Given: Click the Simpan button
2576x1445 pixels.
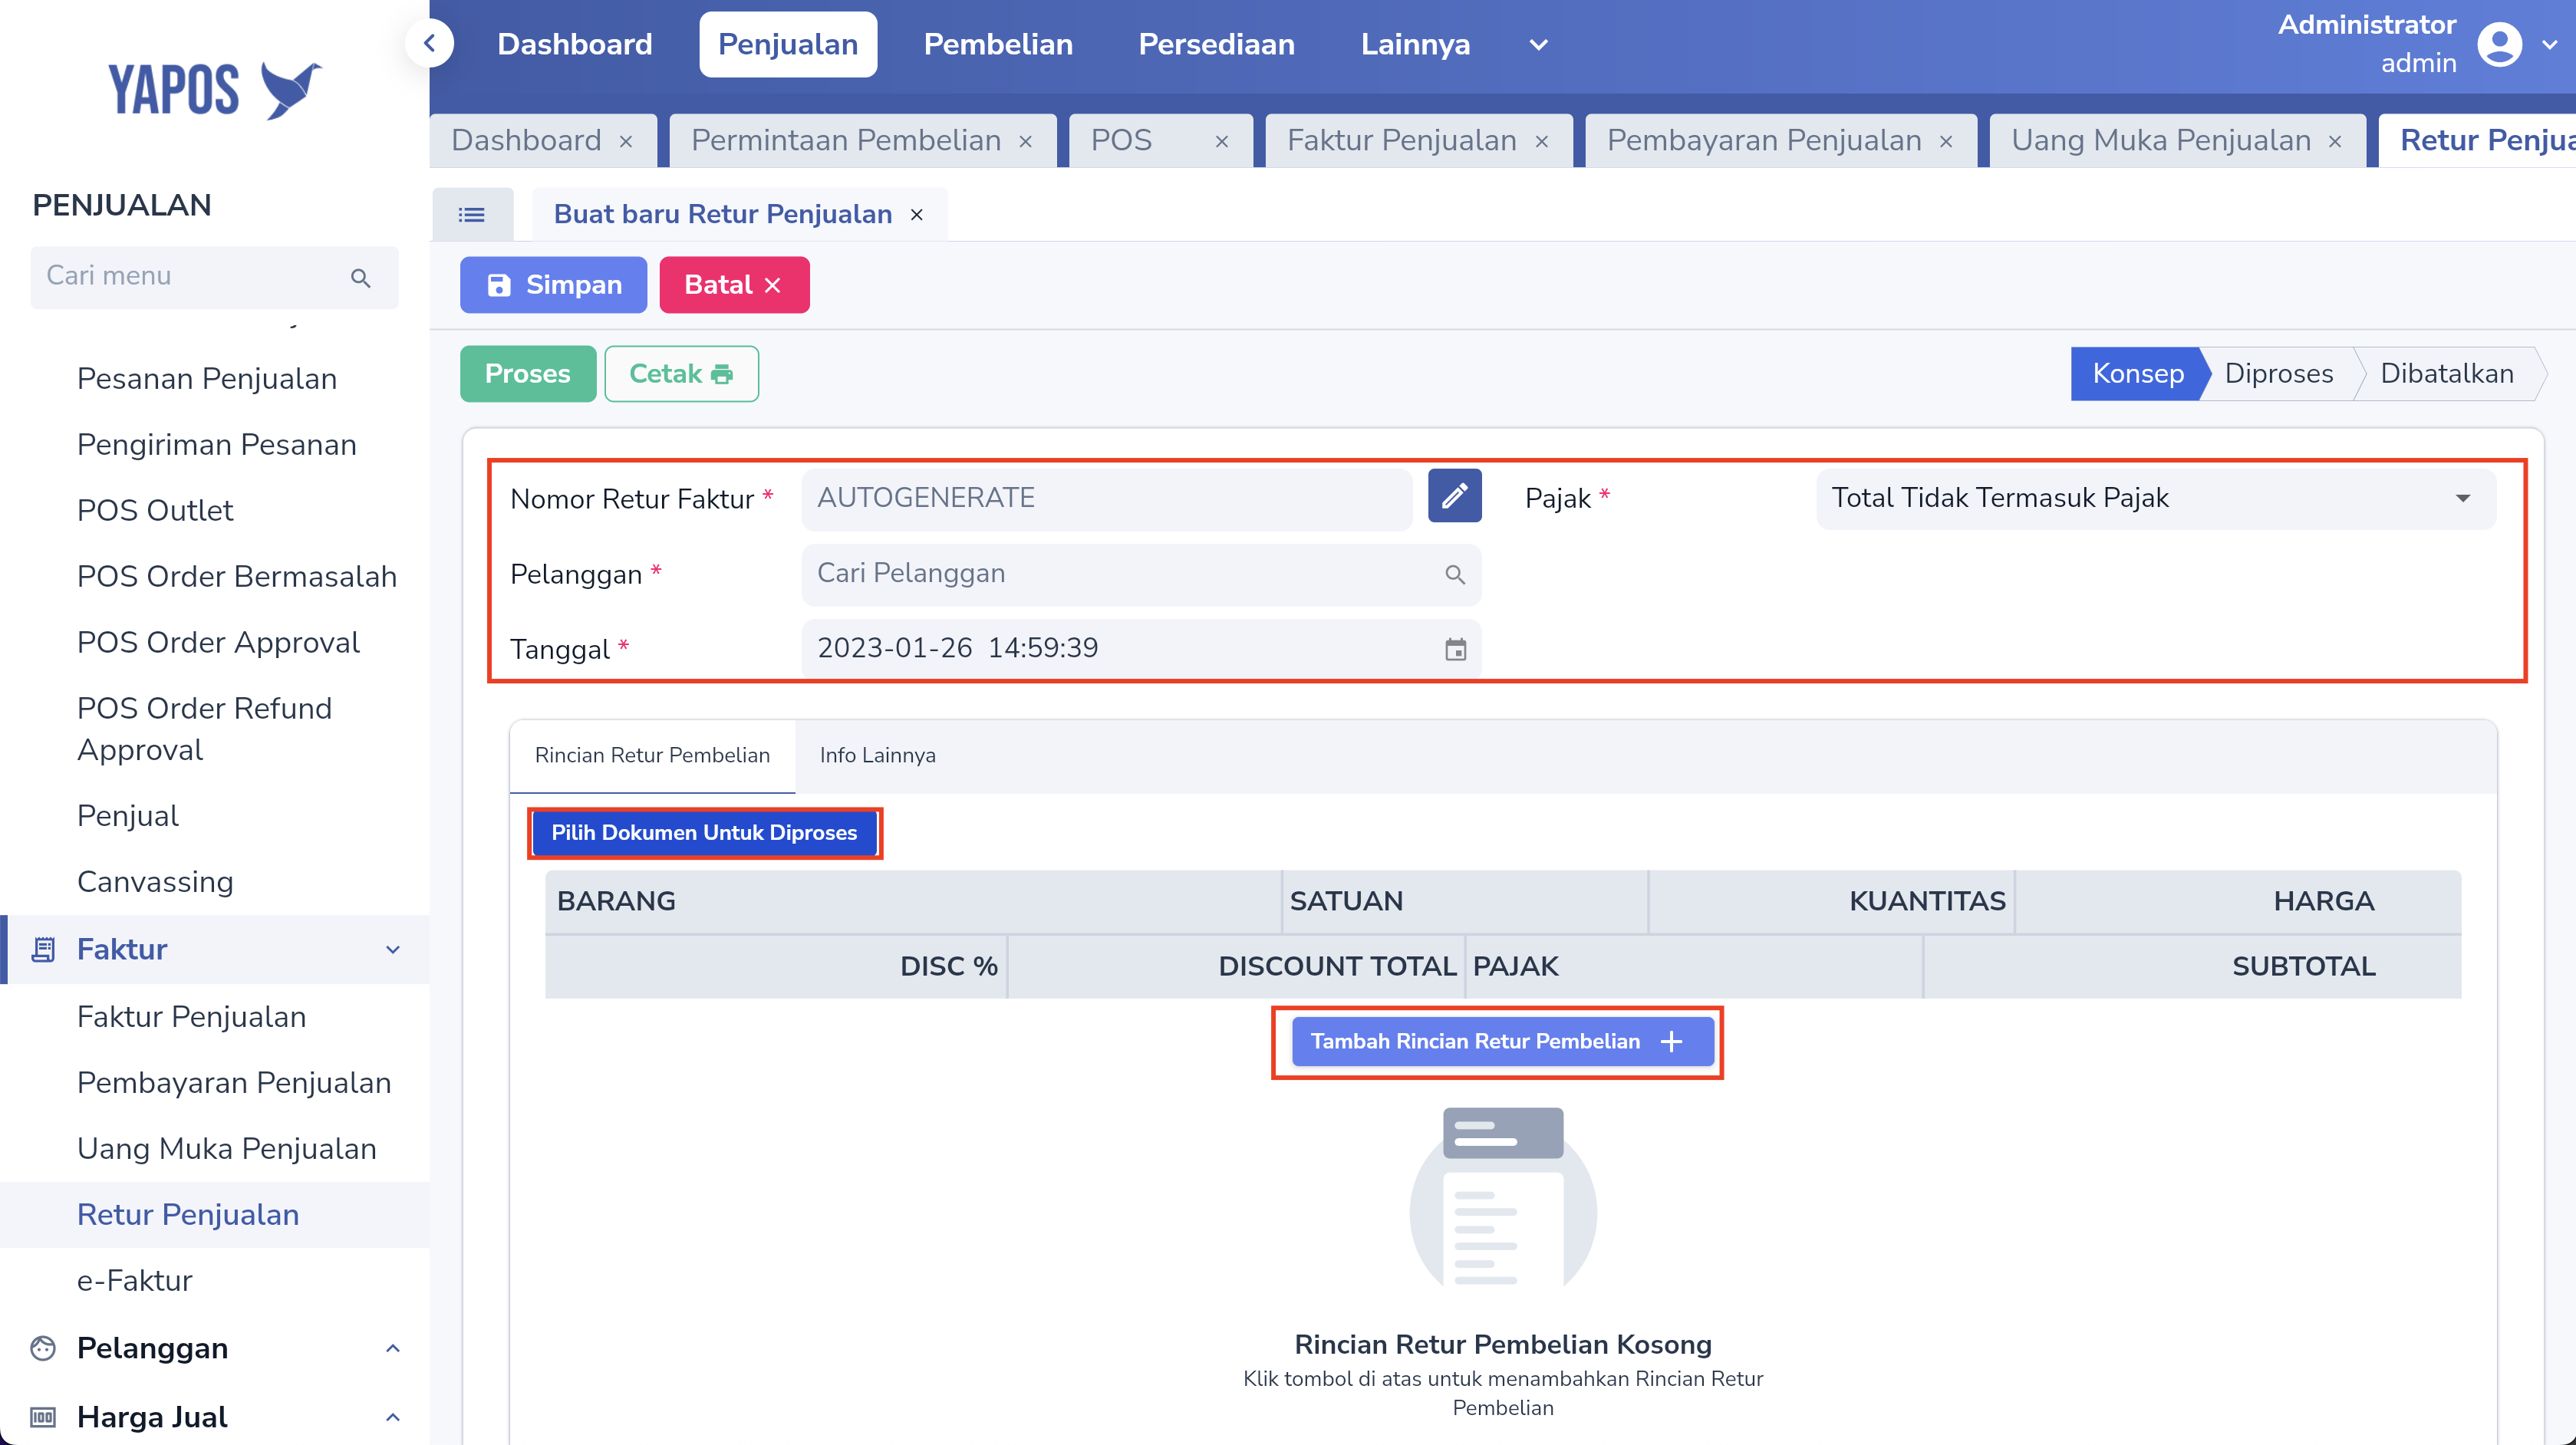Looking at the screenshot, I should (x=553, y=285).
